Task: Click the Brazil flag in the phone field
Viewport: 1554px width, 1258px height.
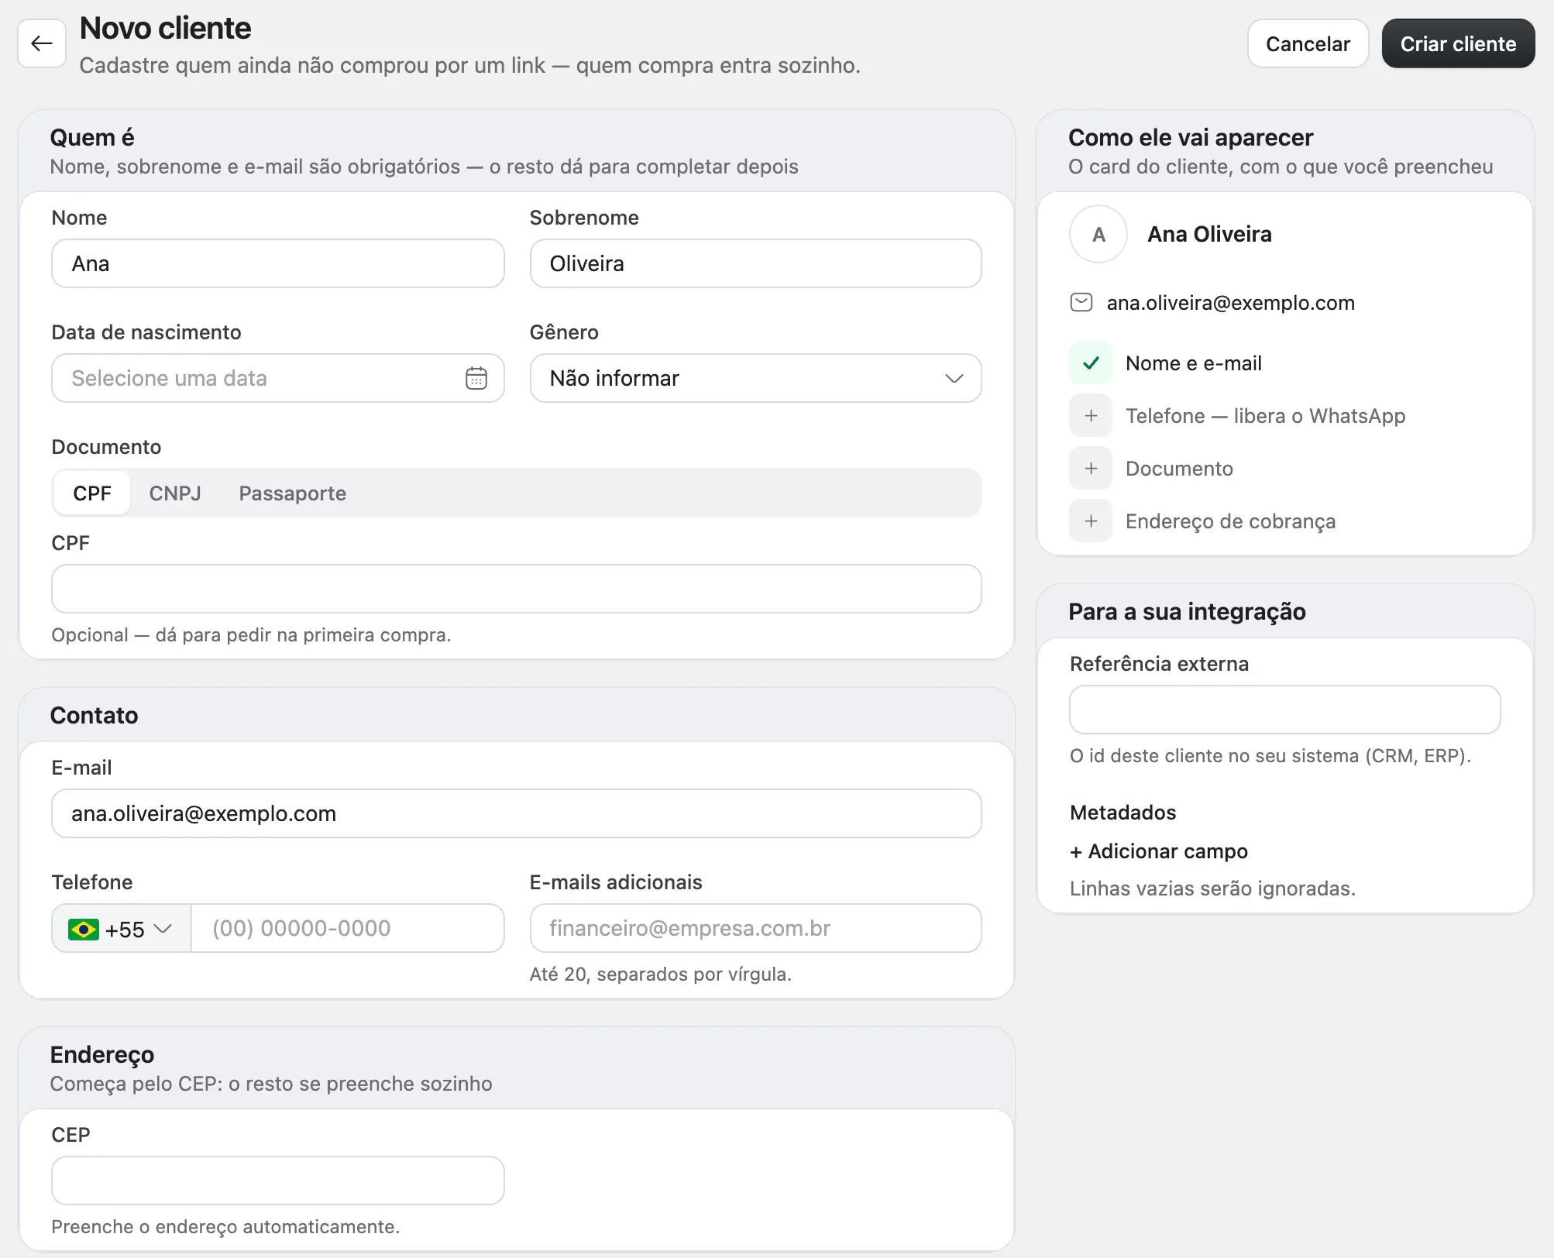Action: click(x=83, y=929)
